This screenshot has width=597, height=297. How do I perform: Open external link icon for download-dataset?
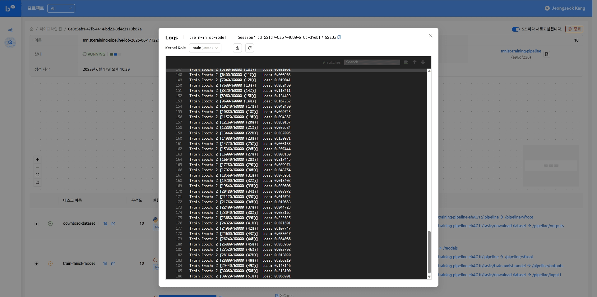point(113,223)
